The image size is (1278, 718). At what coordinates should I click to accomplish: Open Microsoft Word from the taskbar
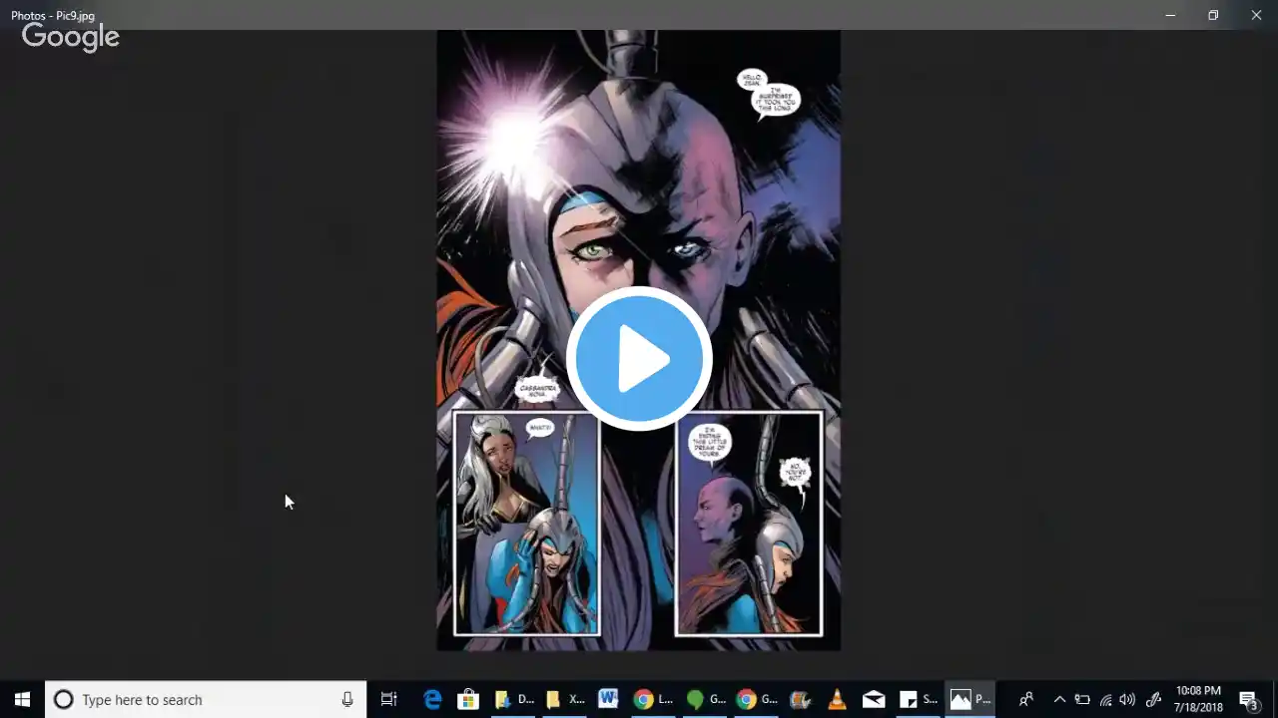point(607,700)
